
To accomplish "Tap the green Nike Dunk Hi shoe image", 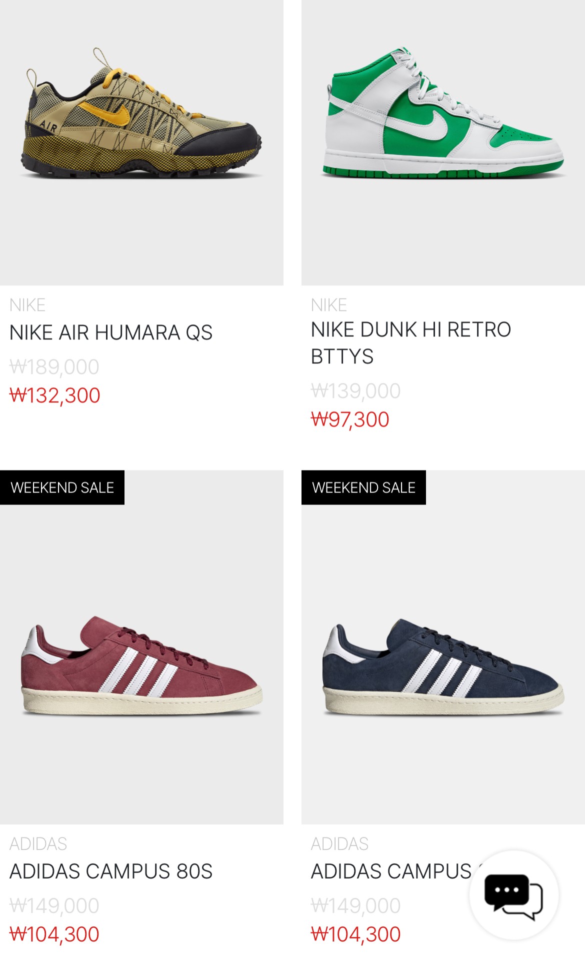I will point(443,142).
